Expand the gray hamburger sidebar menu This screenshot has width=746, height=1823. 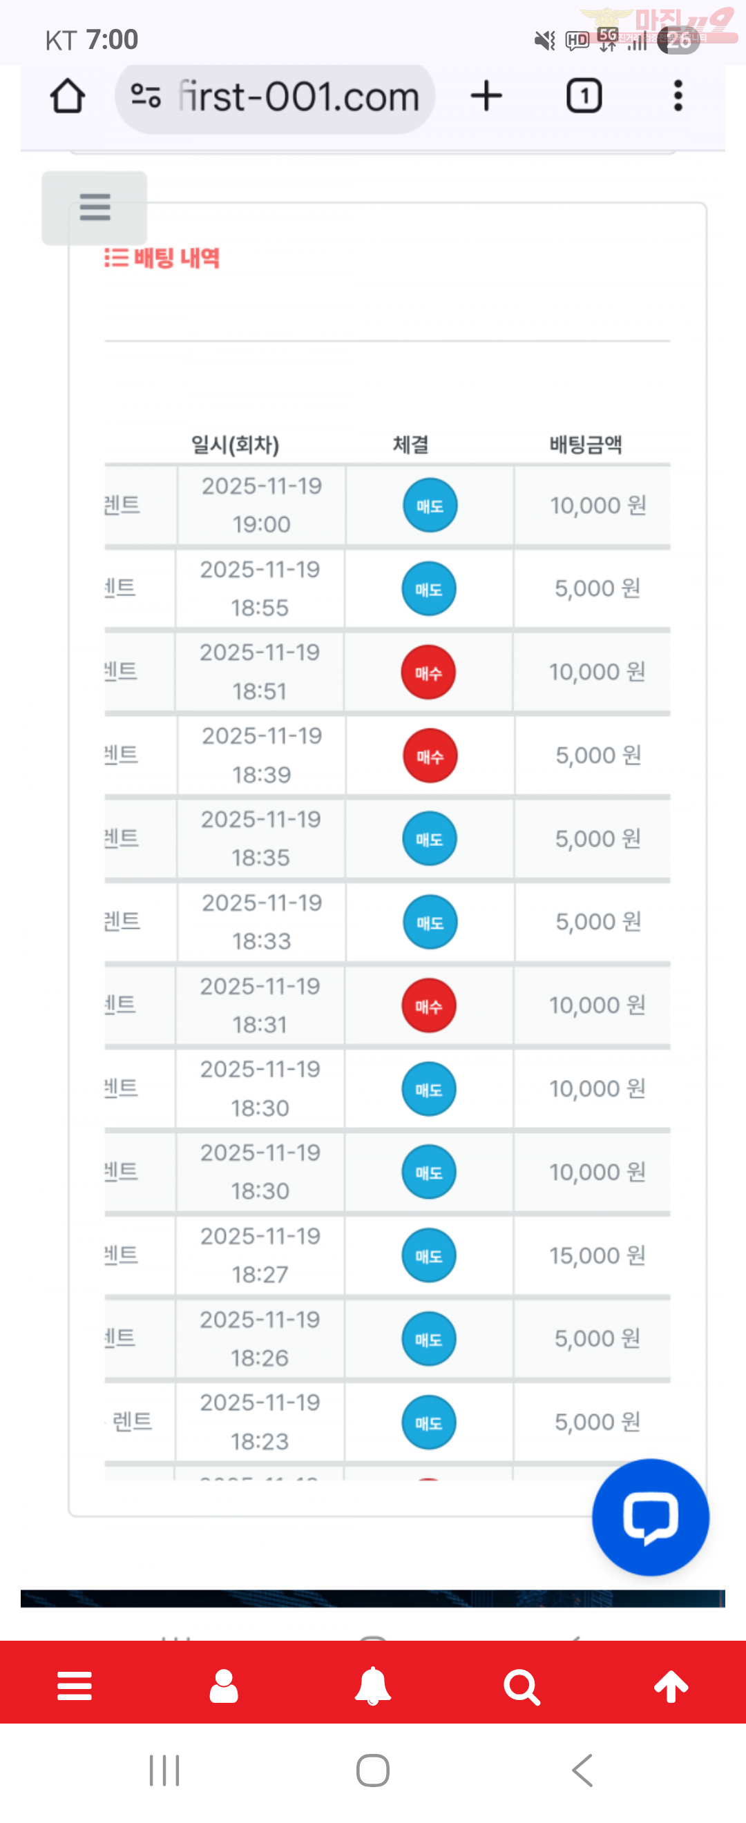[x=95, y=207]
